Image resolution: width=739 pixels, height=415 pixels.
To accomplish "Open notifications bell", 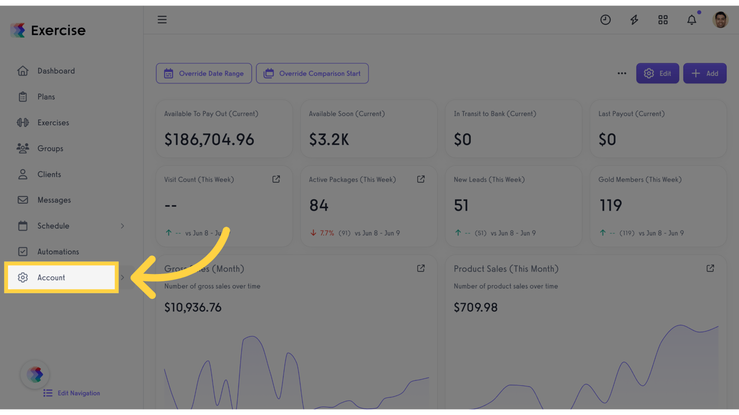I will click(692, 20).
